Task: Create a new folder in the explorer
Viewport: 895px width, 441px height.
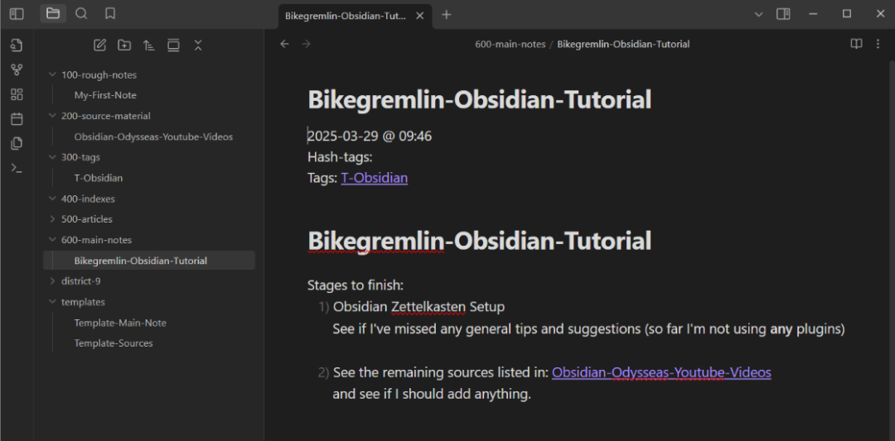Action: [124, 46]
